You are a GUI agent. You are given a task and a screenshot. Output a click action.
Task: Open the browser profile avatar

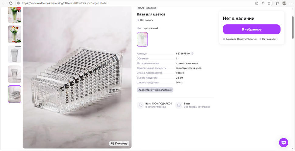tap(284, 3)
